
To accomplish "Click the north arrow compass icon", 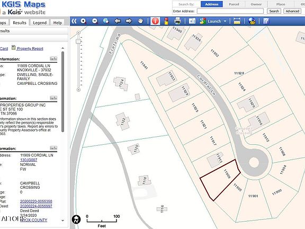I will point(76,219).
